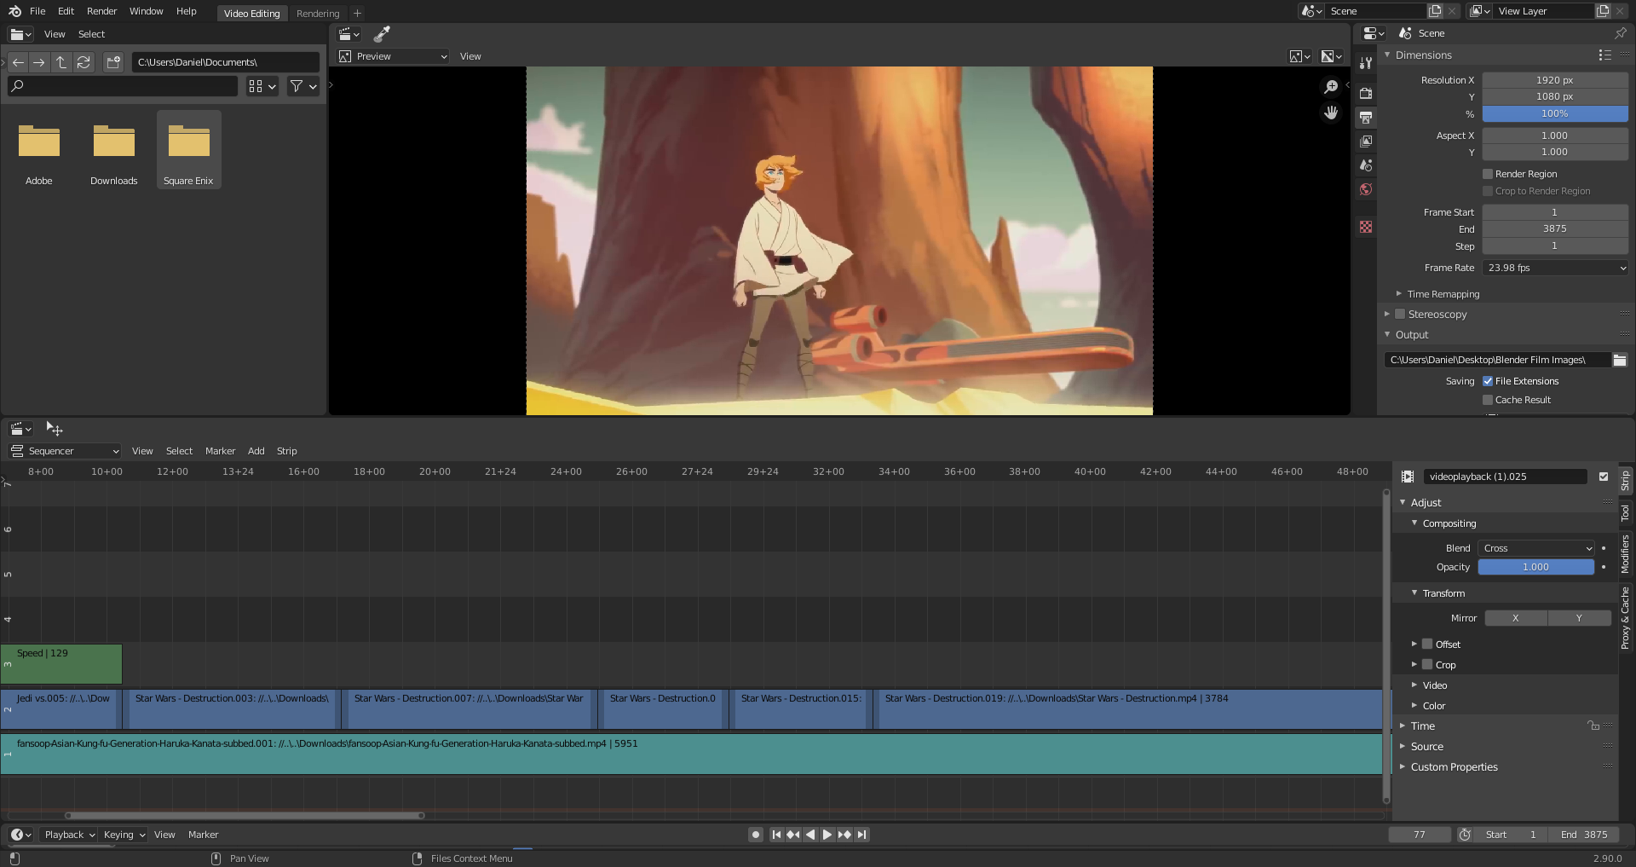Open the file browser filter dropdown
The image size is (1636, 867).
click(x=302, y=86)
